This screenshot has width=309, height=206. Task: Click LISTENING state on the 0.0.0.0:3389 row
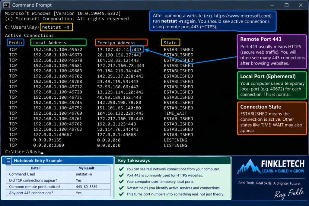[x=175, y=145]
